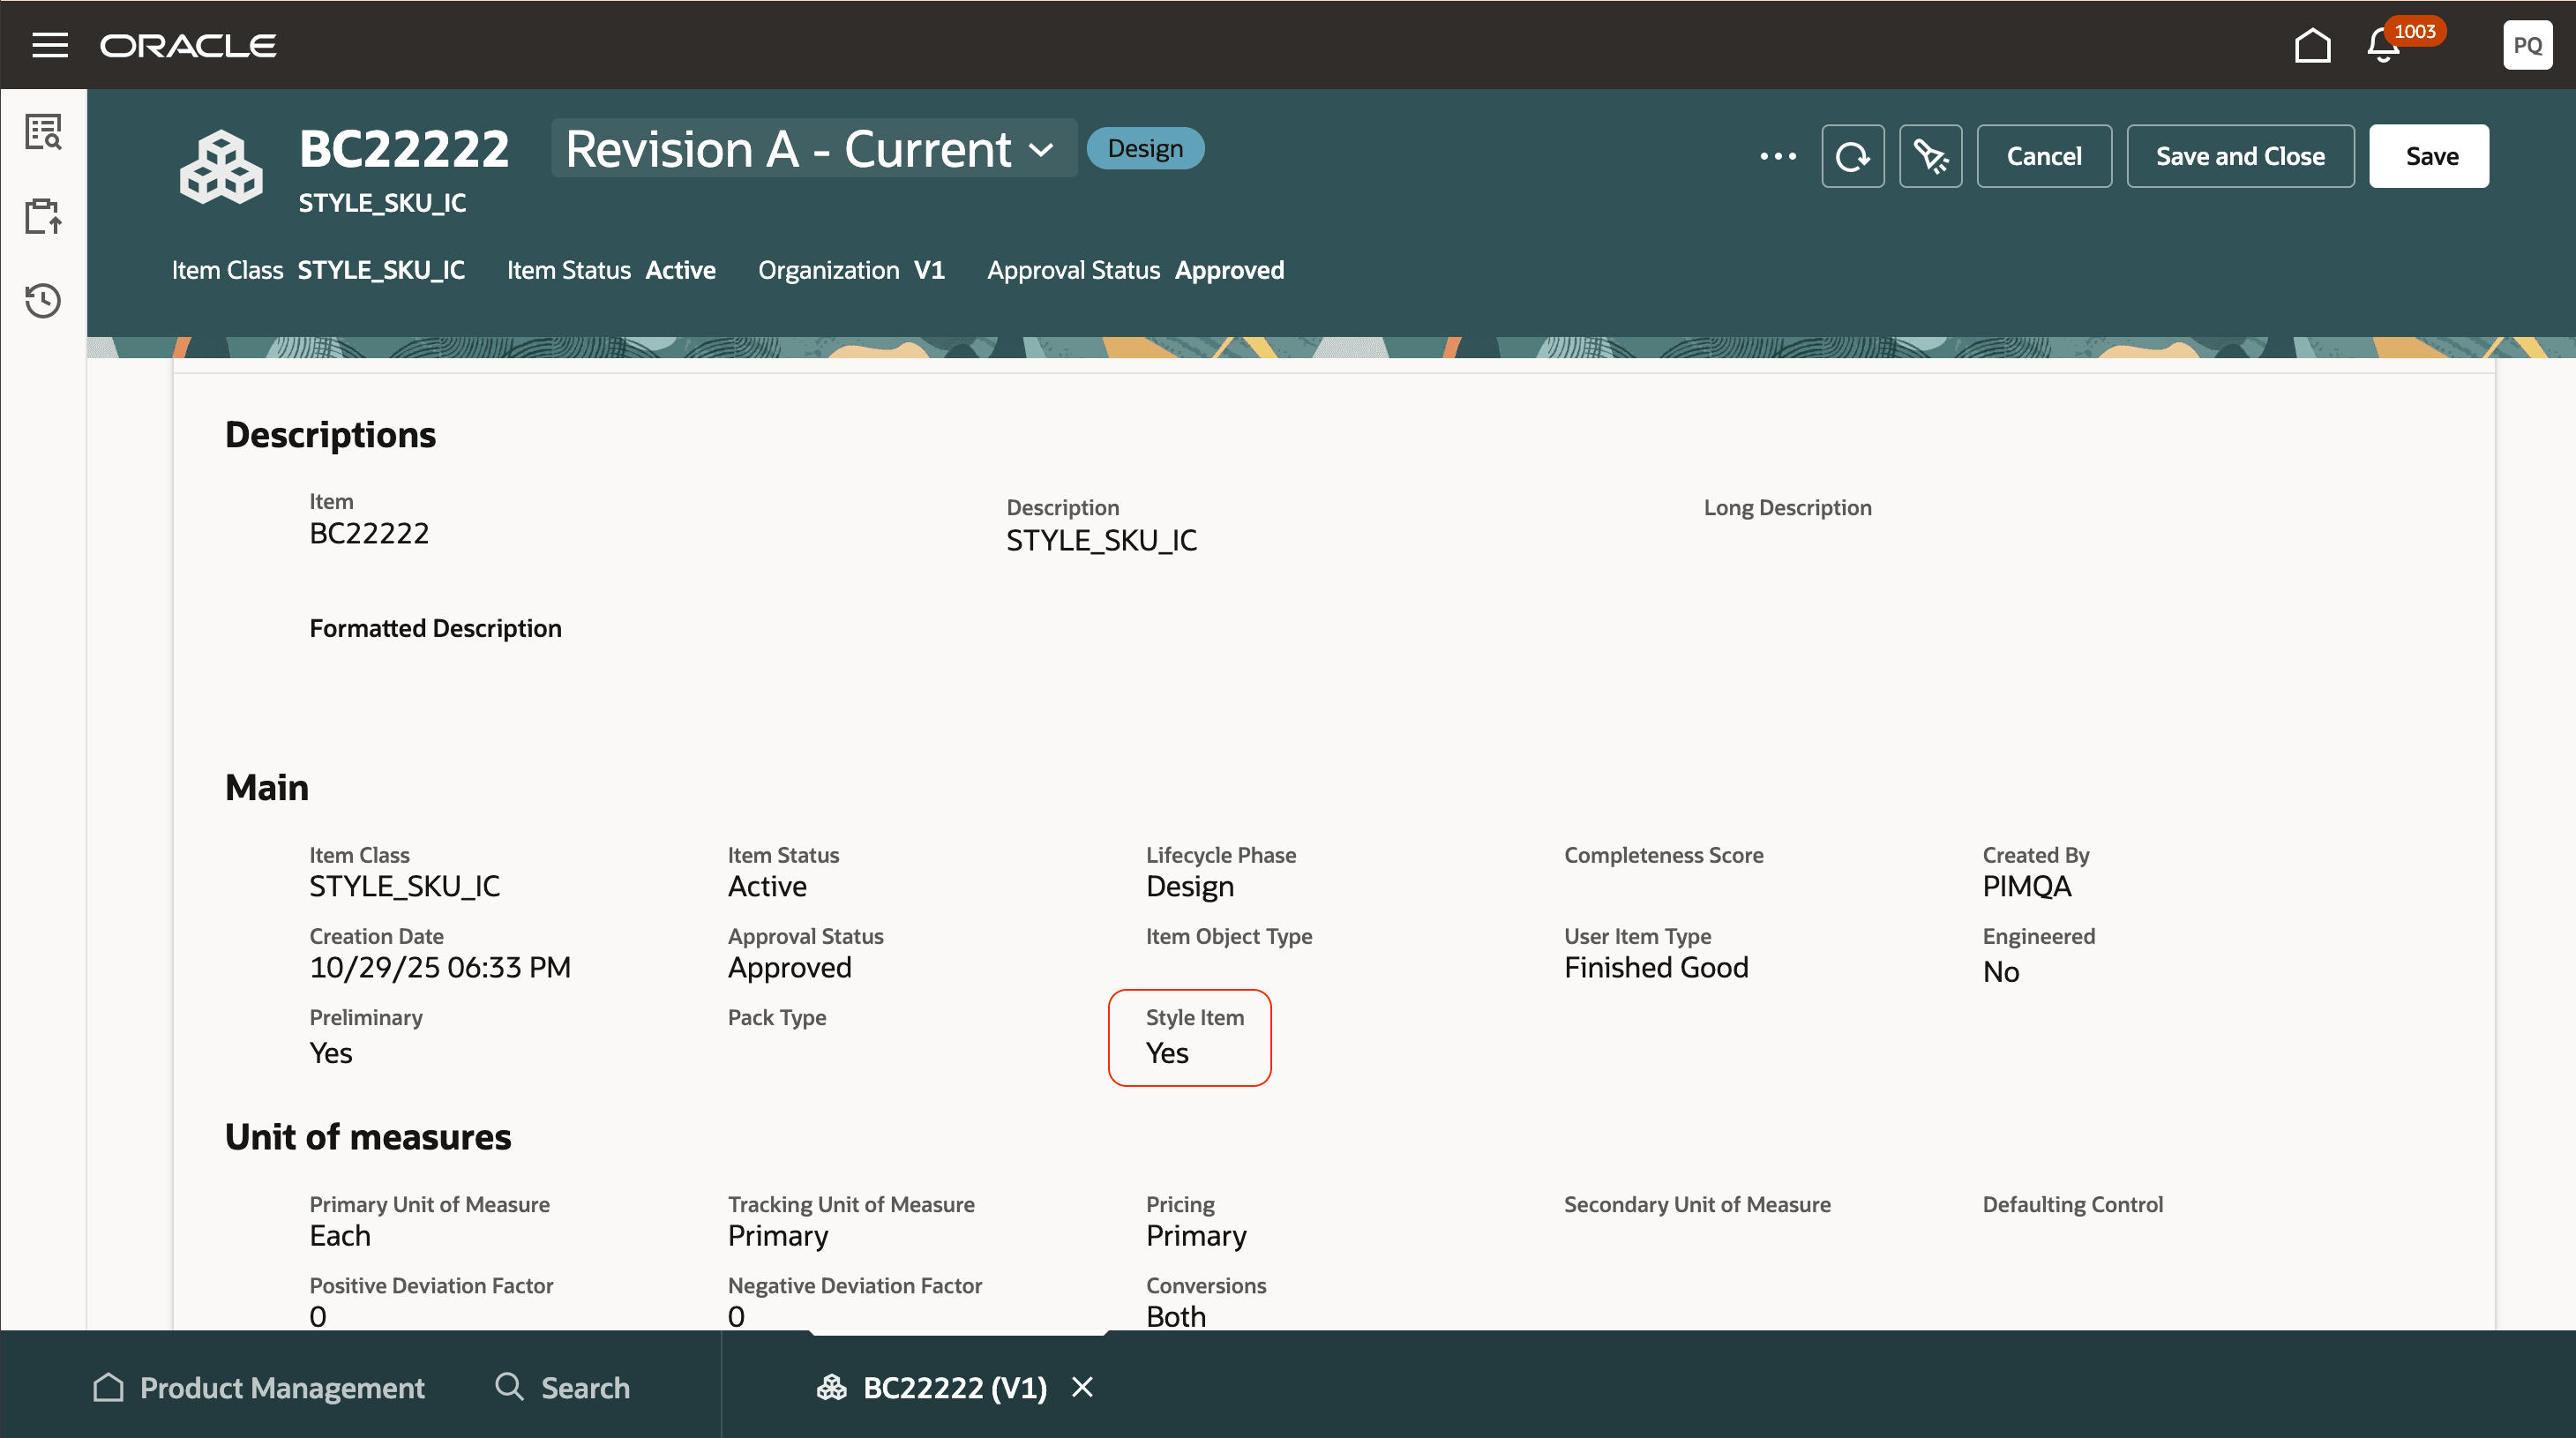Open the hamburger navigation menu
The height and width of the screenshot is (1438, 2576).
click(x=50, y=45)
